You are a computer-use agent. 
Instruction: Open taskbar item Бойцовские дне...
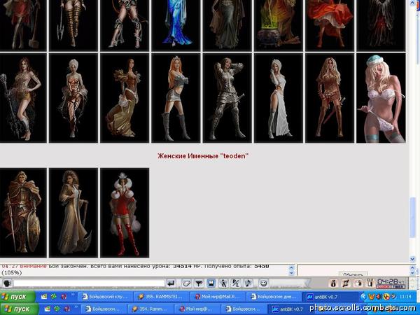pos(274,297)
